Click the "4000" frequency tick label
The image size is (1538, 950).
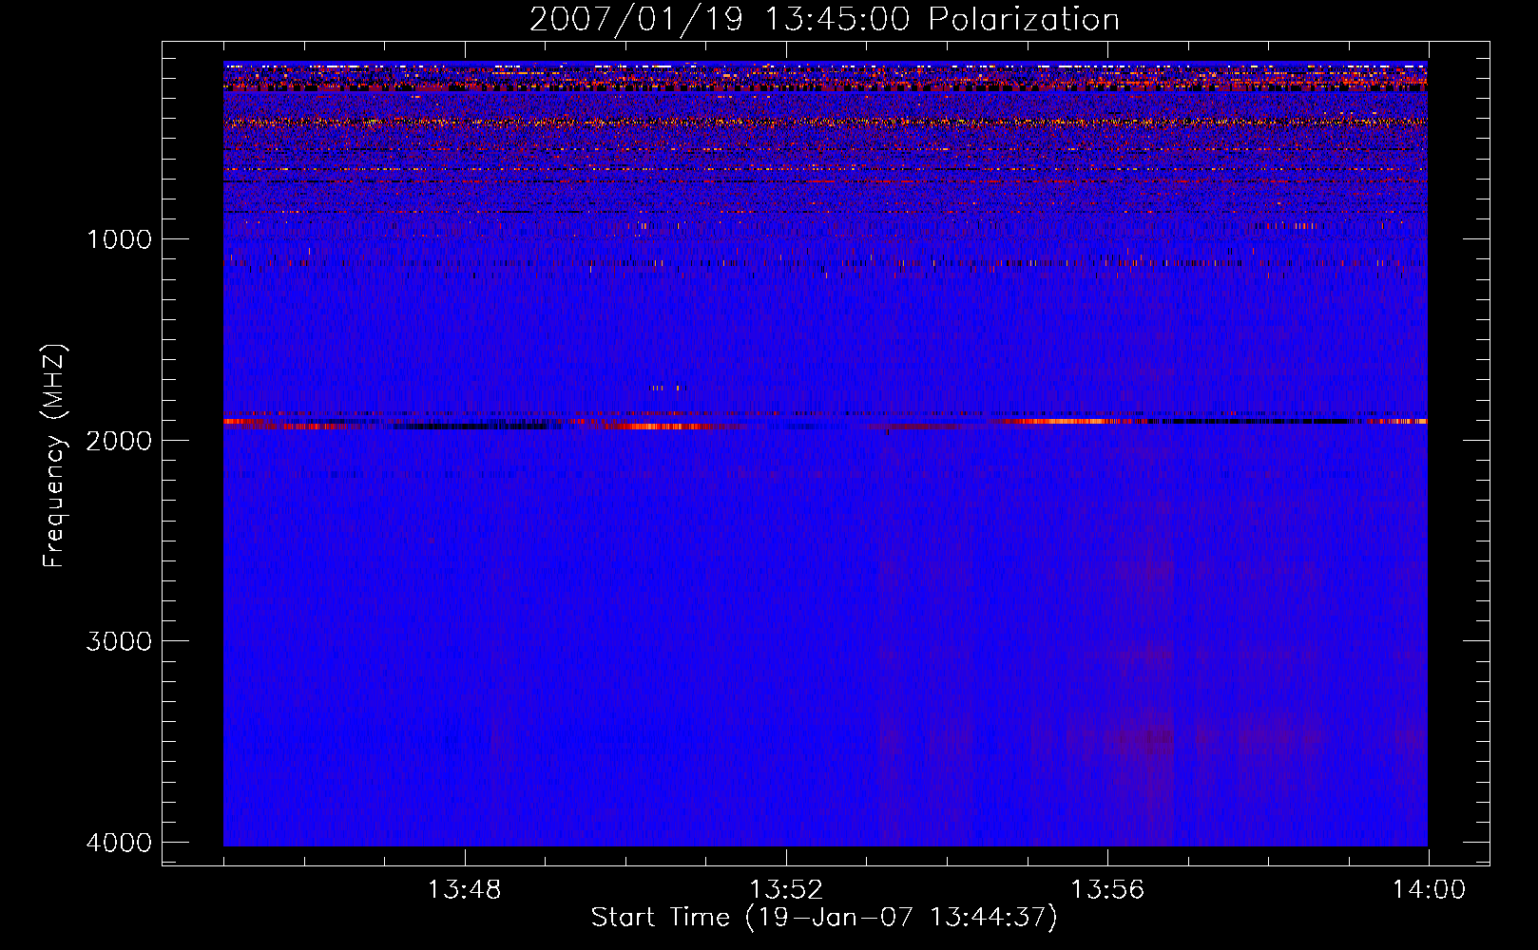coord(119,842)
